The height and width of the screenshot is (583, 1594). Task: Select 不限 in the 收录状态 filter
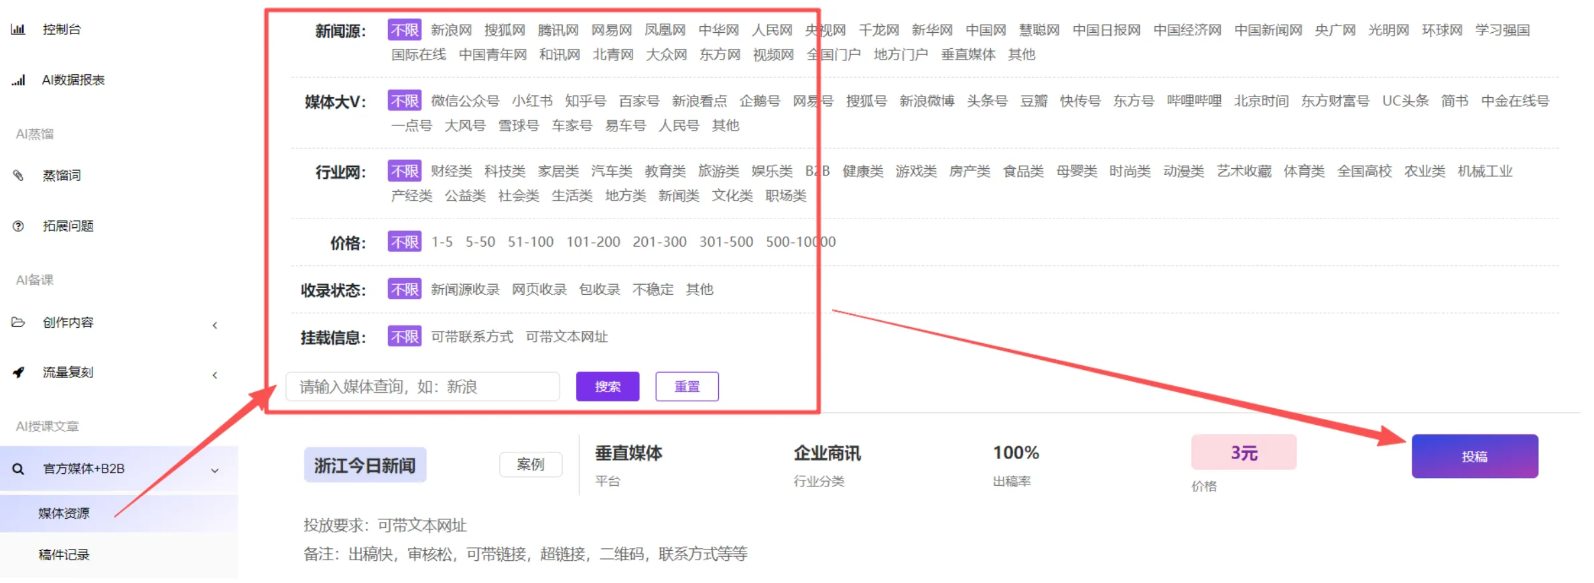pyautogui.click(x=405, y=289)
